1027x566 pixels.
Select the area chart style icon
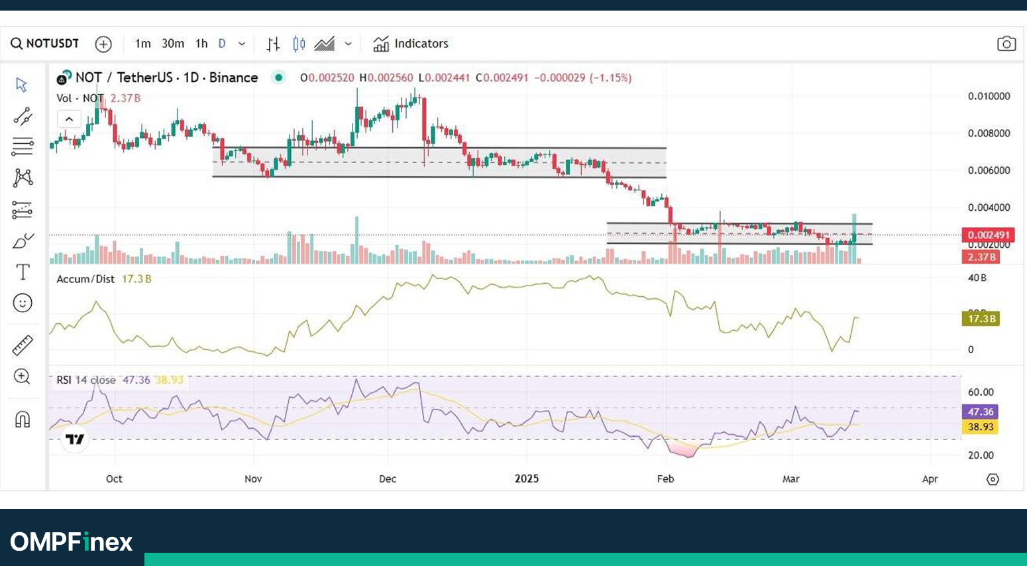(x=324, y=44)
